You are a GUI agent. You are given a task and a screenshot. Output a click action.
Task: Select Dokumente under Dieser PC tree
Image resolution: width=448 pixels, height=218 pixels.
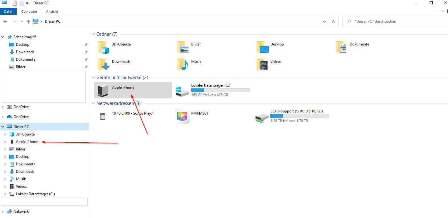tap(26, 164)
